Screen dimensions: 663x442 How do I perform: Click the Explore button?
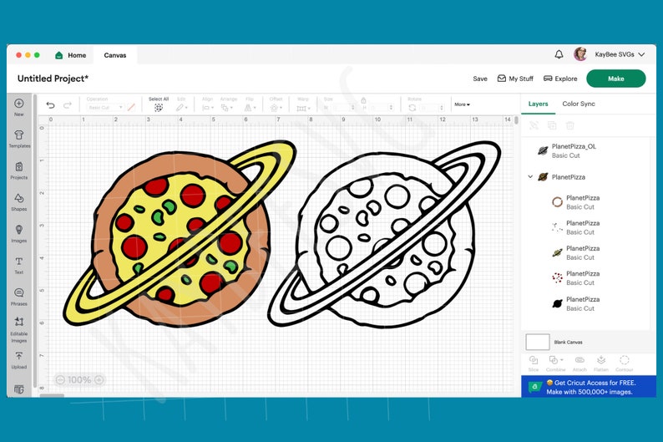(x=560, y=79)
